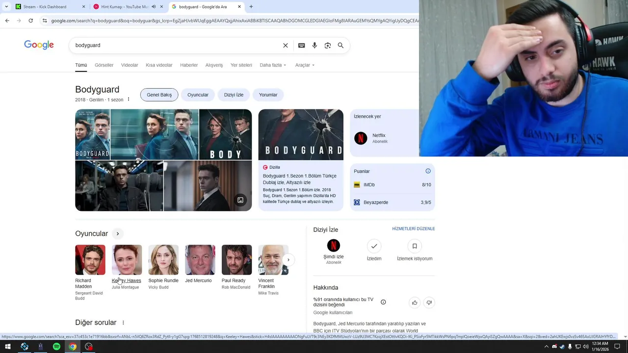The width and height of the screenshot is (628, 353).
Task: Open Diğer sorular options menu
Action: tap(123, 323)
